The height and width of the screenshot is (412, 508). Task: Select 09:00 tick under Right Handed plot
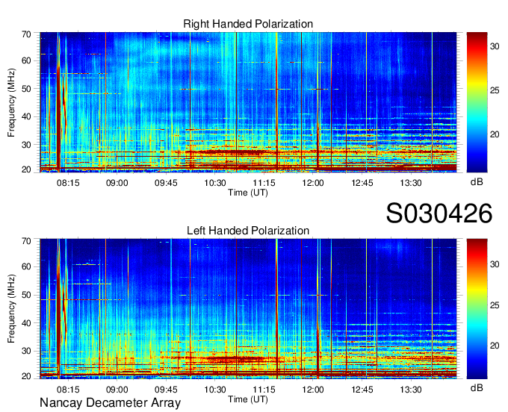click(x=117, y=183)
